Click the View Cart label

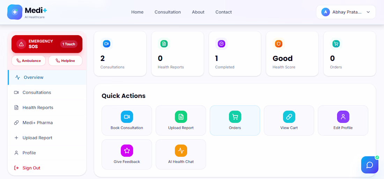coord(289,128)
